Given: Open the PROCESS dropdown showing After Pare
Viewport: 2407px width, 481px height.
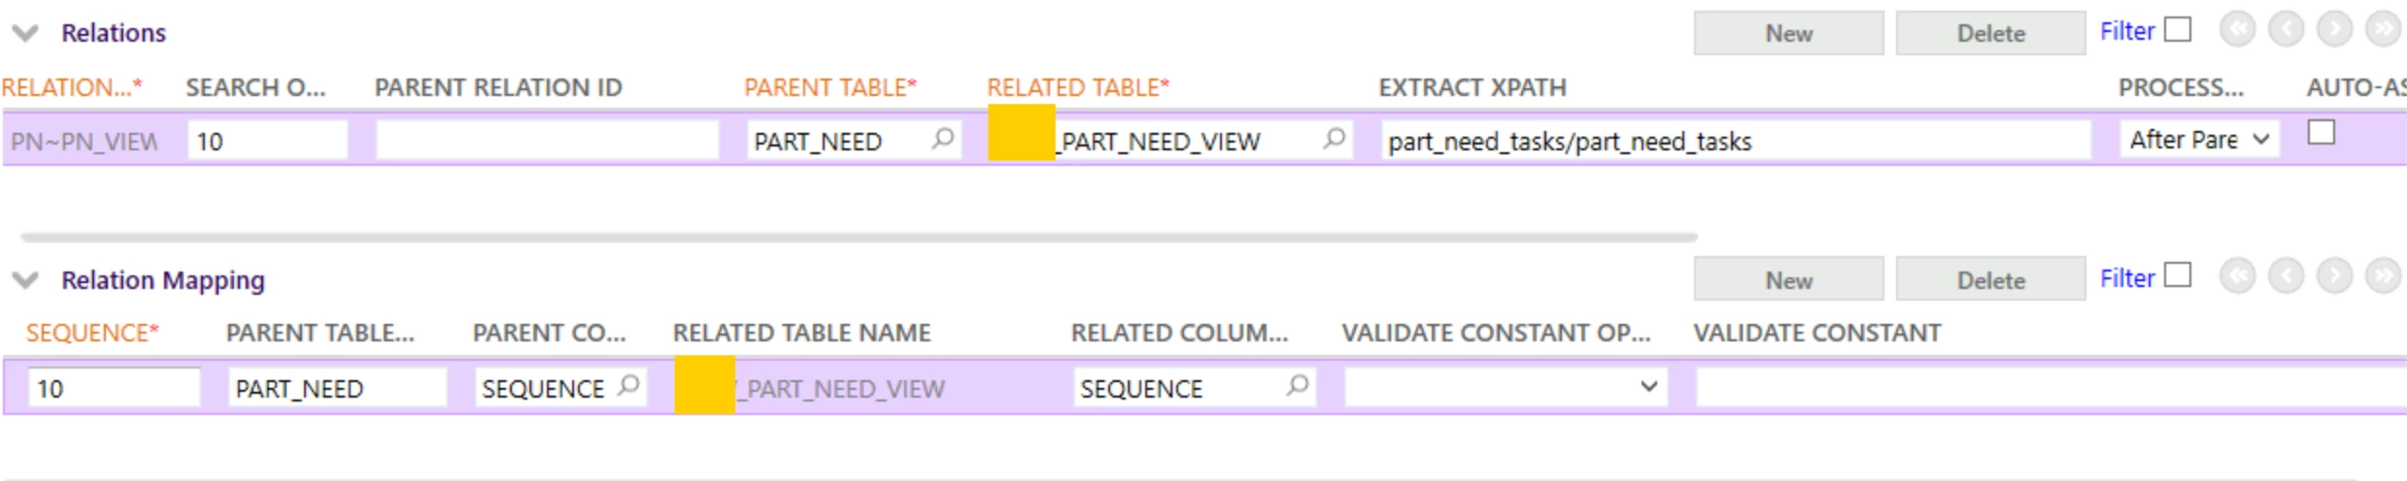Looking at the screenshot, I should coord(2199,140).
